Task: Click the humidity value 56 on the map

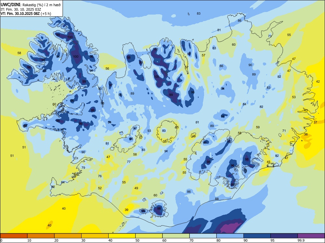Action: (107, 69)
